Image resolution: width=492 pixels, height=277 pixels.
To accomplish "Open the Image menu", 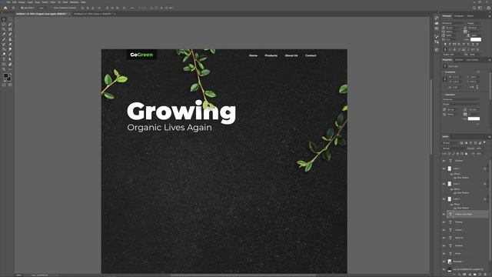I will (x=22, y=2).
